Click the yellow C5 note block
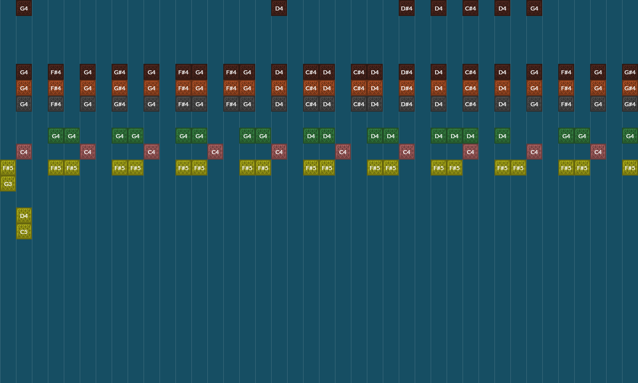 pyautogui.click(x=24, y=232)
